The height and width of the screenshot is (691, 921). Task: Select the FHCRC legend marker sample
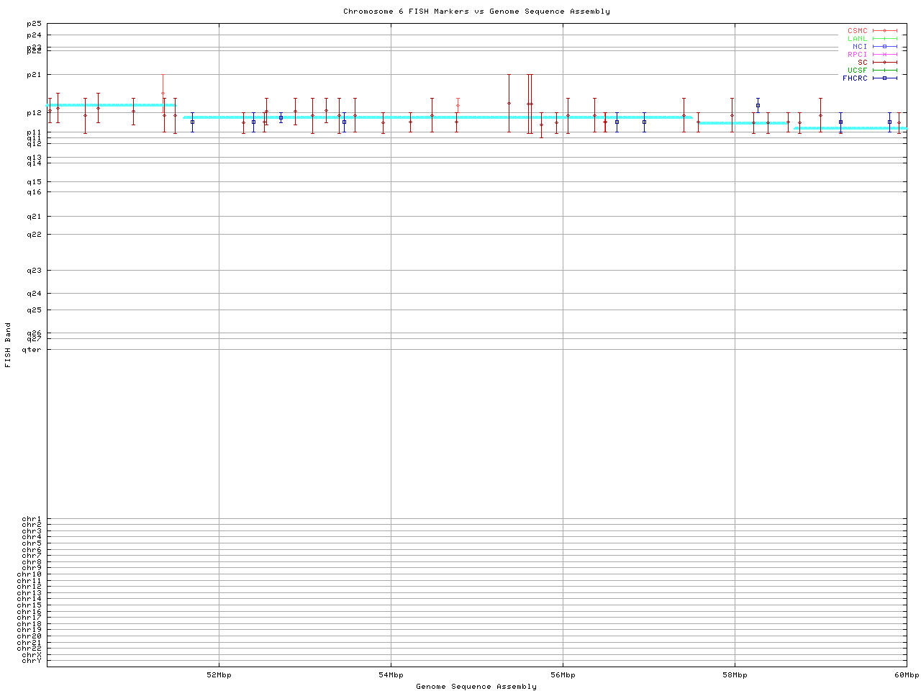coord(884,78)
